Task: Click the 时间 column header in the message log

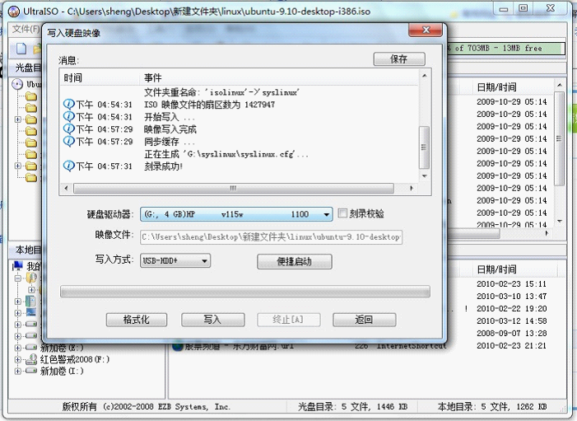Action: (100, 77)
